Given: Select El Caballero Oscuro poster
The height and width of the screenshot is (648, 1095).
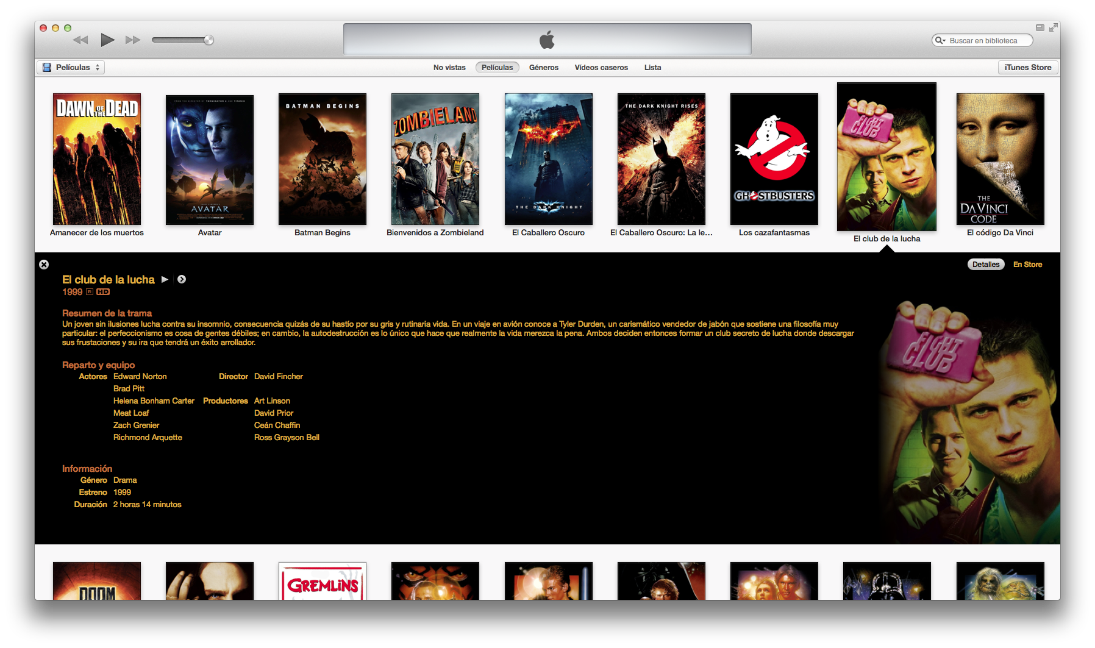Looking at the screenshot, I should click(548, 159).
